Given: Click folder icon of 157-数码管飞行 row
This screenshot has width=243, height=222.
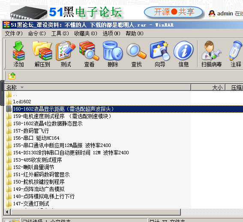Looking at the screenshot, I should pos(9,131).
